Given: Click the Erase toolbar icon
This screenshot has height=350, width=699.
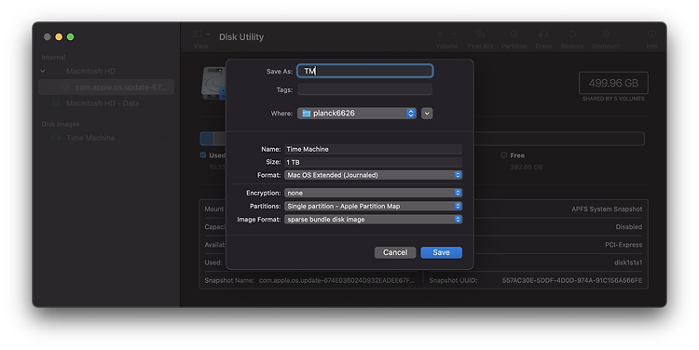Looking at the screenshot, I should coord(543,34).
